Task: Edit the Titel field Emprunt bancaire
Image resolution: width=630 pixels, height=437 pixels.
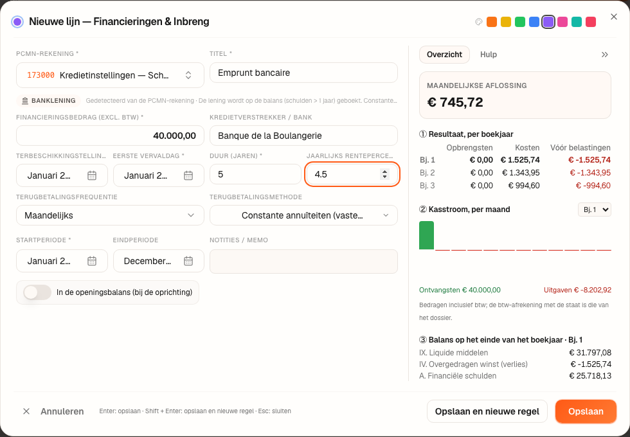Action: pos(303,73)
